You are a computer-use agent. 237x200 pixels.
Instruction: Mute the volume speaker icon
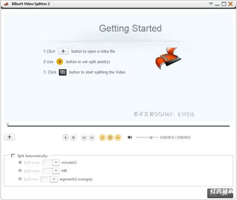[x=130, y=137]
